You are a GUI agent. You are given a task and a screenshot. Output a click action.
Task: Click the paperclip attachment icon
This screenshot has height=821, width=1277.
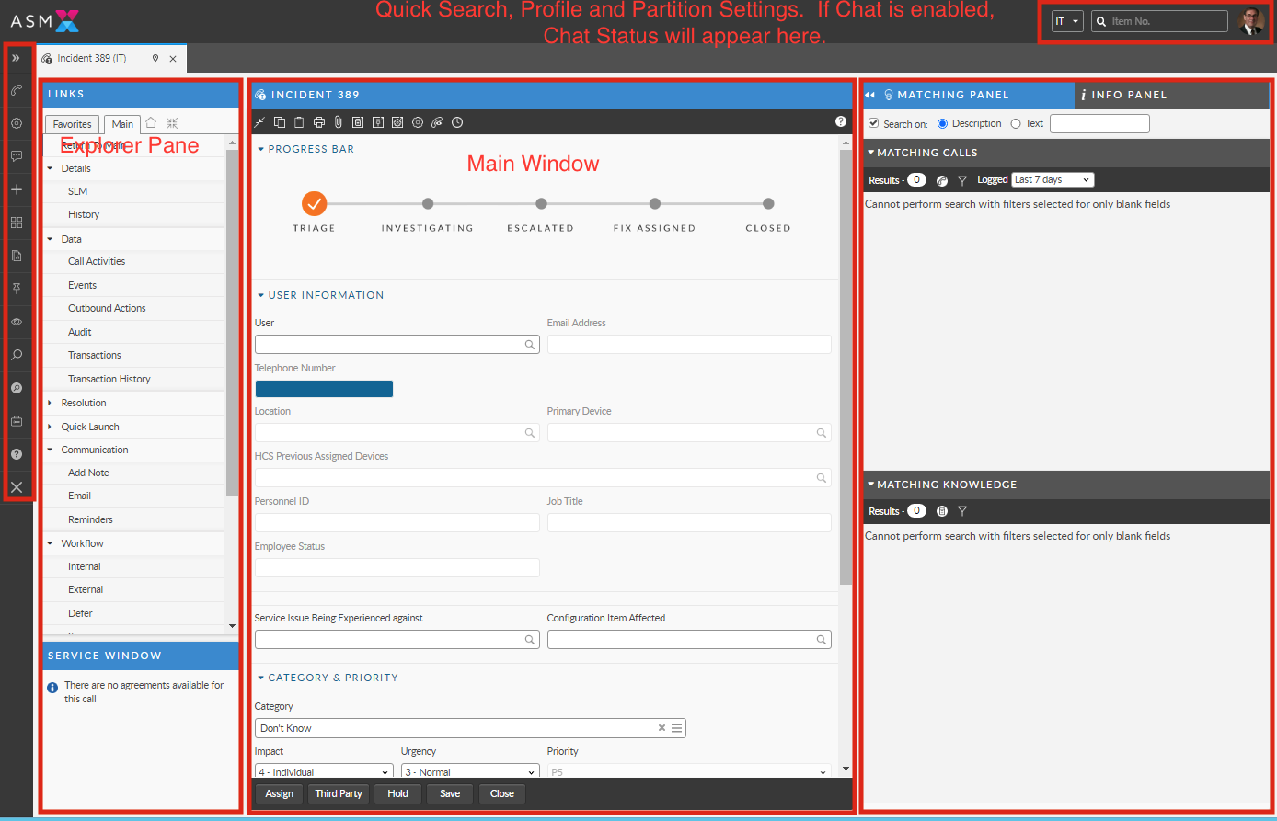click(338, 122)
